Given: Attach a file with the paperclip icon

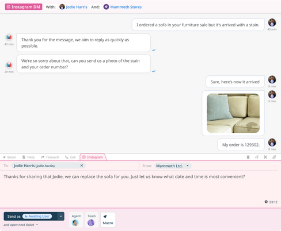Looking at the screenshot, I should [274, 157].
